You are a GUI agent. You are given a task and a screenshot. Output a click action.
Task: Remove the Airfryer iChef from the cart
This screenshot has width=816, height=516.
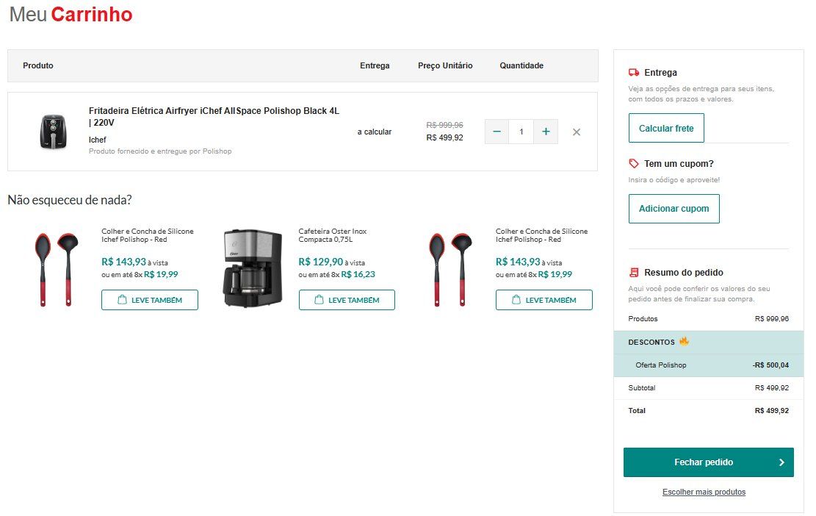click(x=577, y=132)
